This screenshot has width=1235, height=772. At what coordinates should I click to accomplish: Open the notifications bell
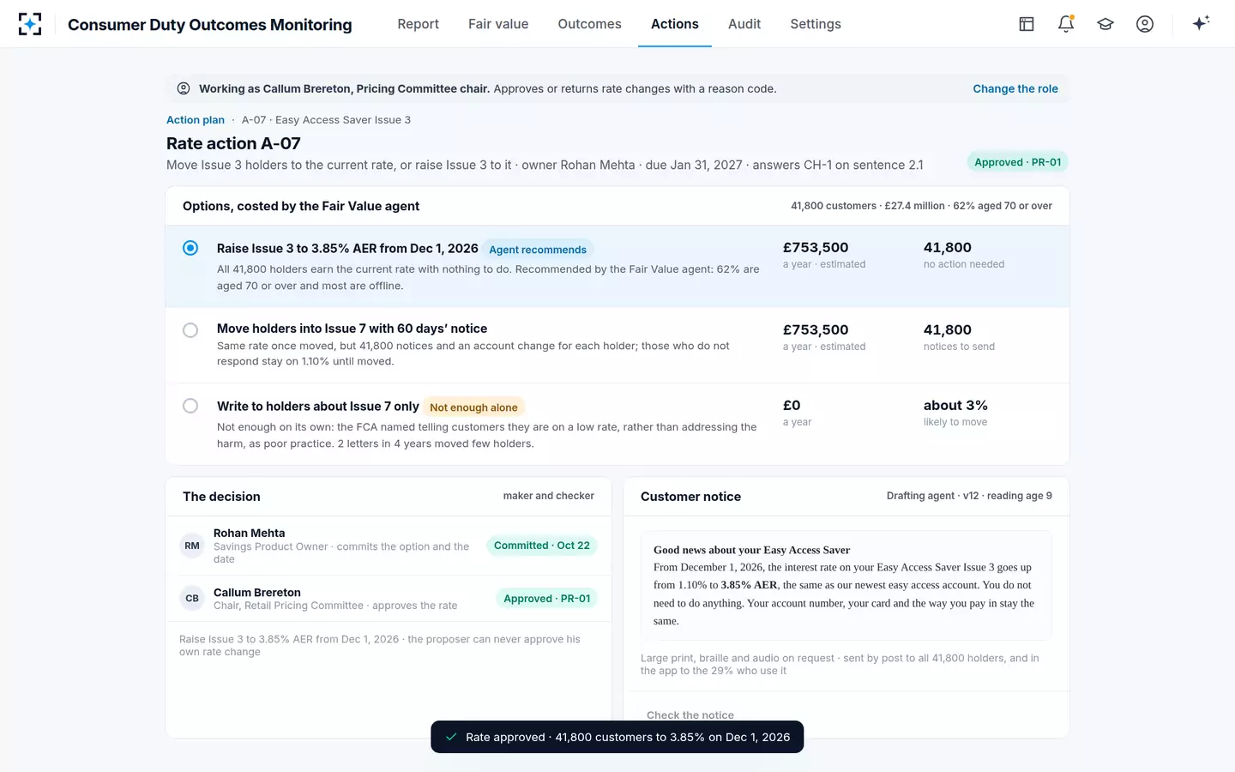pyautogui.click(x=1066, y=24)
